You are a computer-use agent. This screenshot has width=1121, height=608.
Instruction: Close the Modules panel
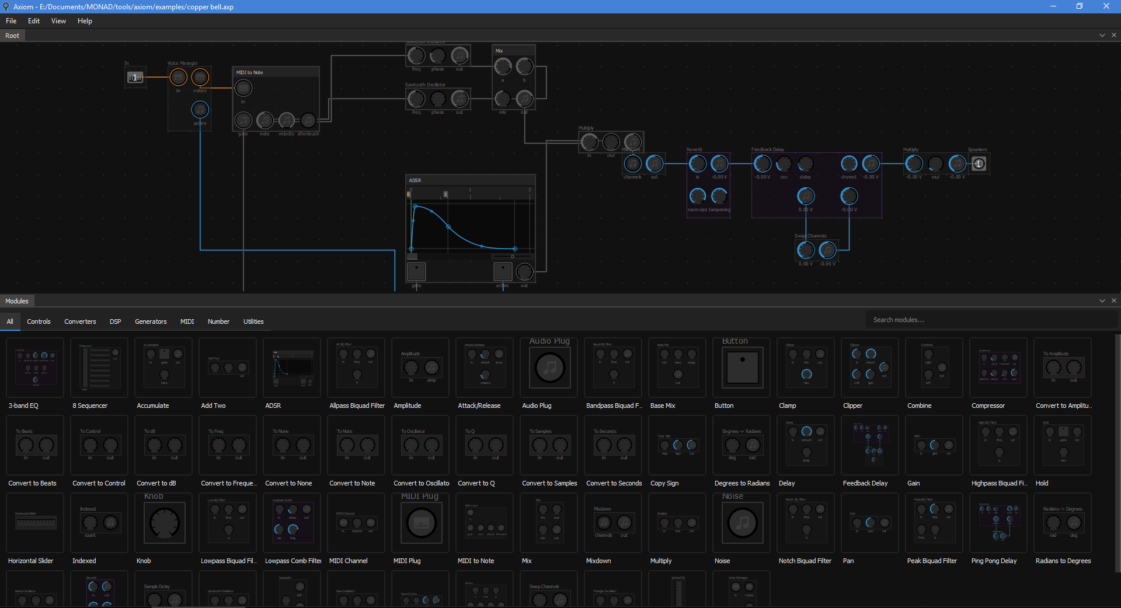[x=1114, y=300]
